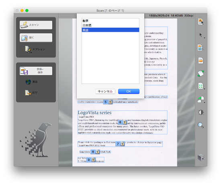The width and height of the screenshot is (221, 186).
Task: Click the fit-to-page green arrows icon
Action: tap(201, 86)
